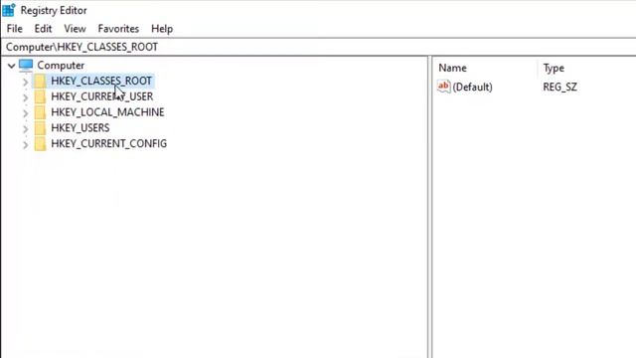Expand the HKEY_USERS key
Screen dimensions: 636x358
25,129
